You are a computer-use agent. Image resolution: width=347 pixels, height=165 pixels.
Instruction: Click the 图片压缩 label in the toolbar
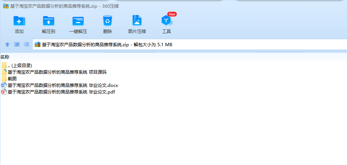137,32
